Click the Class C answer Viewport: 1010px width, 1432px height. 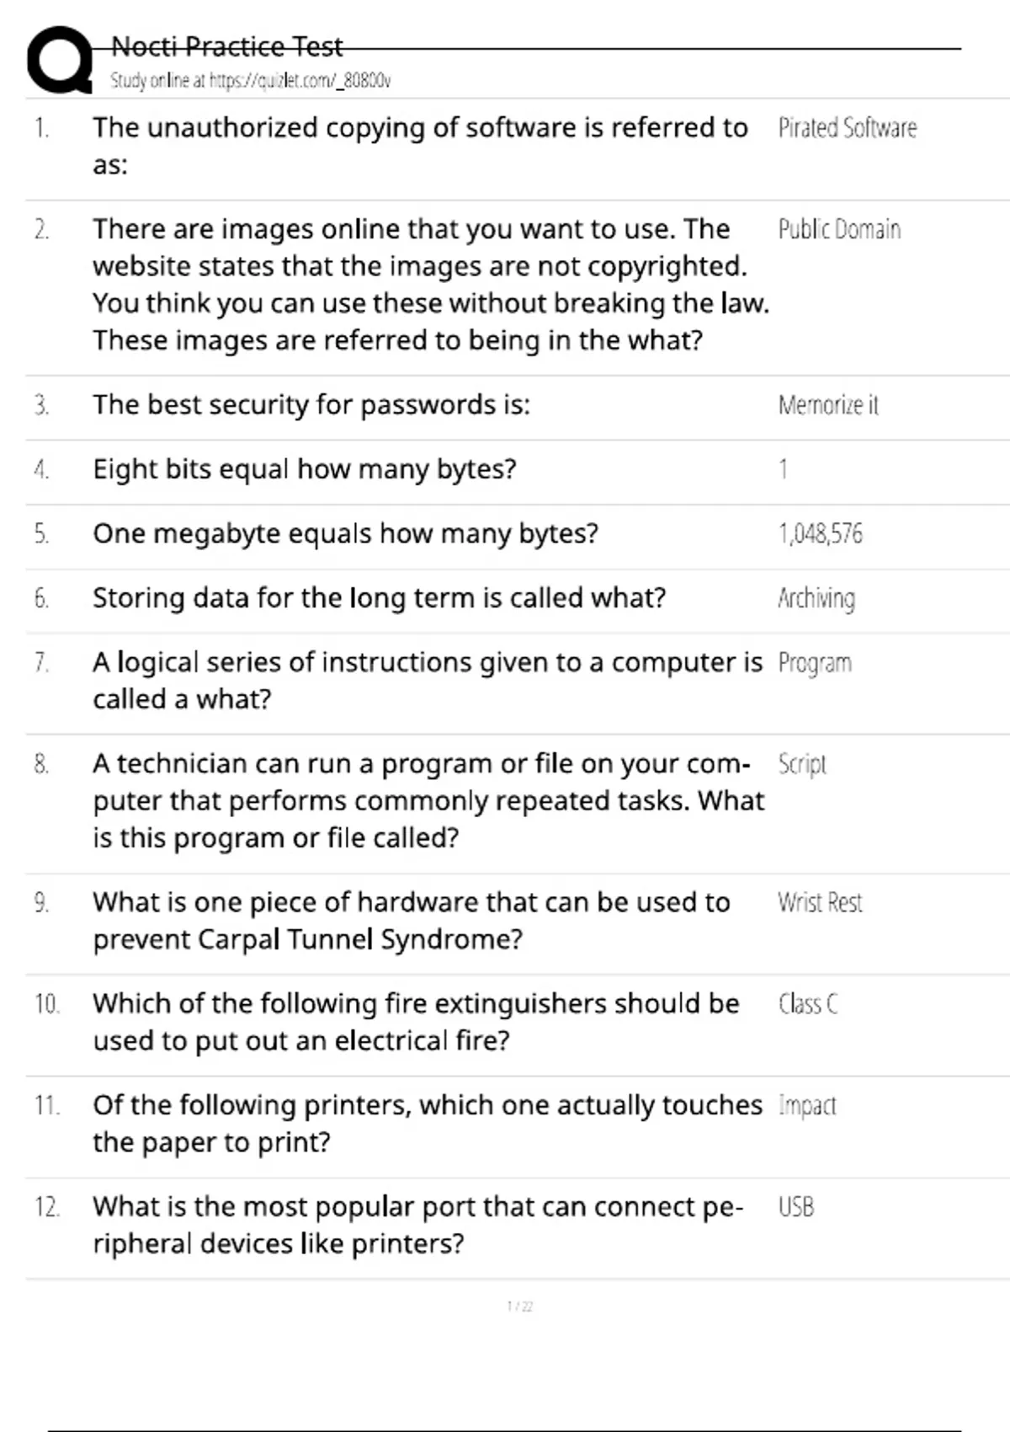point(808,1004)
